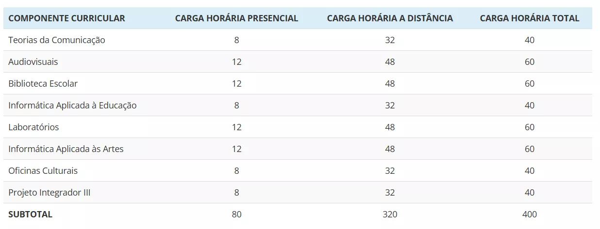This screenshot has width=600, height=229.
Task: Click the subtotal presencial value 80
Action: click(x=236, y=214)
